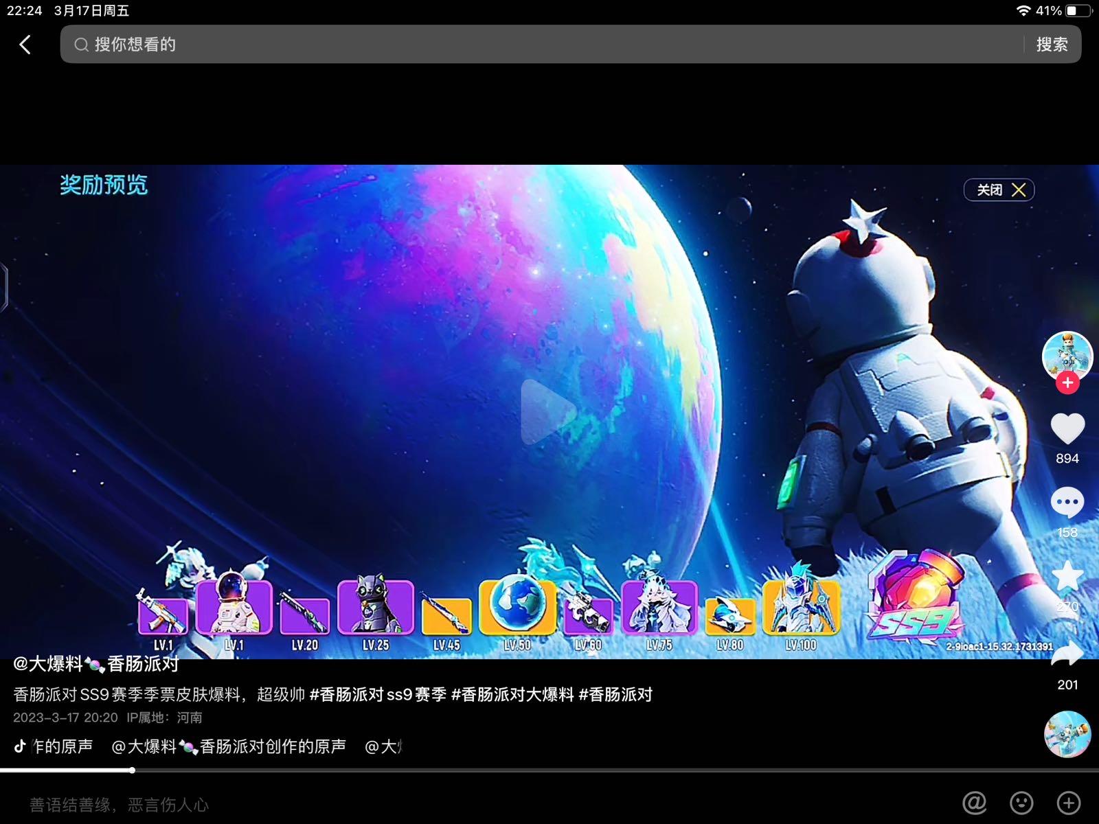Tap the share count 201
This screenshot has height=824, width=1099.
[1067, 685]
